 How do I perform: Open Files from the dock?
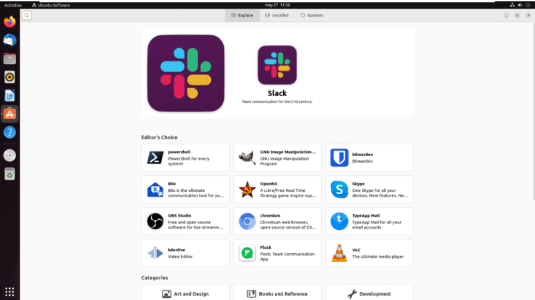point(9,59)
